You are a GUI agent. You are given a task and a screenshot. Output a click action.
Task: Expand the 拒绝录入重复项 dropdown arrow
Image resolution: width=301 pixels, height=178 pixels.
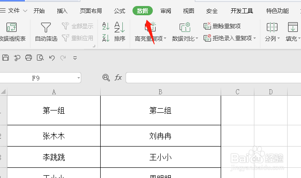[x=255, y=38]
